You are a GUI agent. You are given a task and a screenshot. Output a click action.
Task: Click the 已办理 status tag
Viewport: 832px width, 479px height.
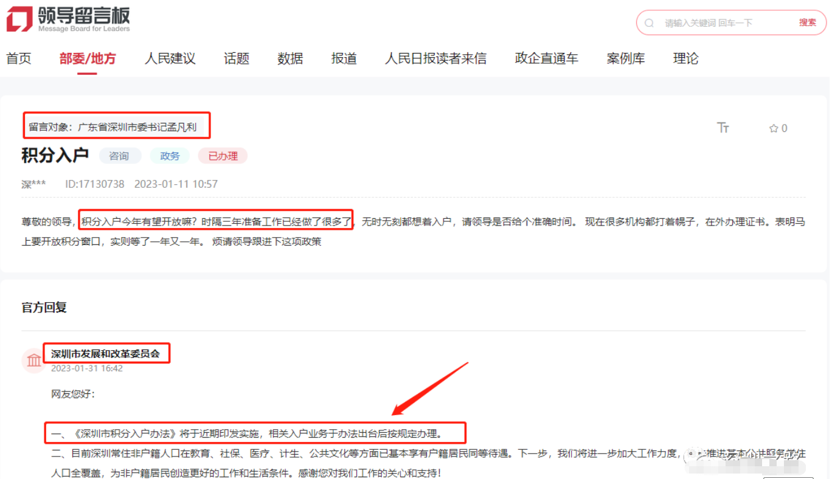(x=223, y=156)
